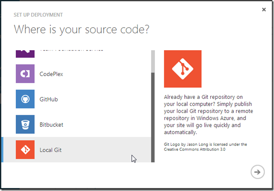Select the partially visible Team Foundation Service icon
This screenshot has height=191, width=274.
point(25,54)
